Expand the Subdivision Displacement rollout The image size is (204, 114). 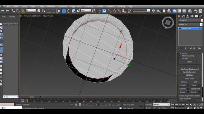pos(190,69)
